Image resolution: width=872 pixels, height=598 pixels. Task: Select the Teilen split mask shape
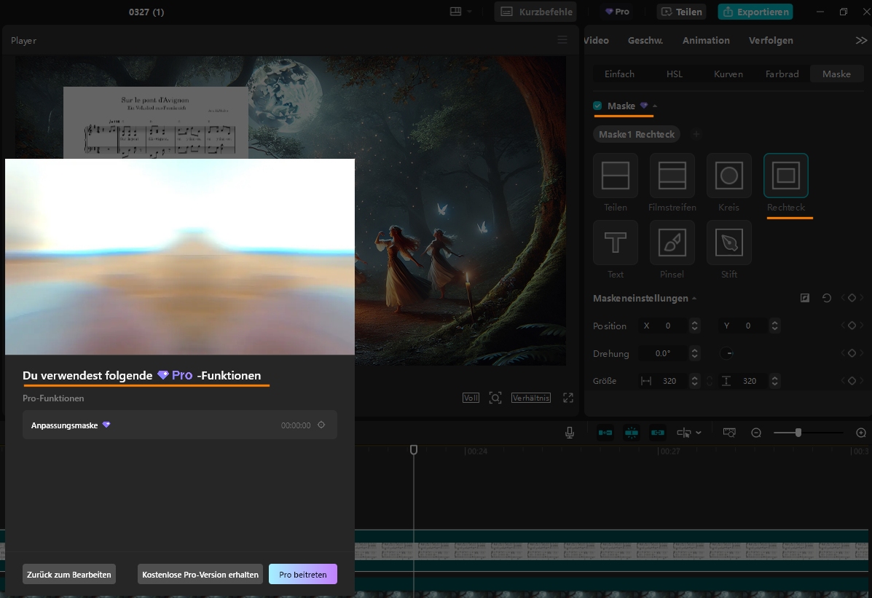(615, 176)
